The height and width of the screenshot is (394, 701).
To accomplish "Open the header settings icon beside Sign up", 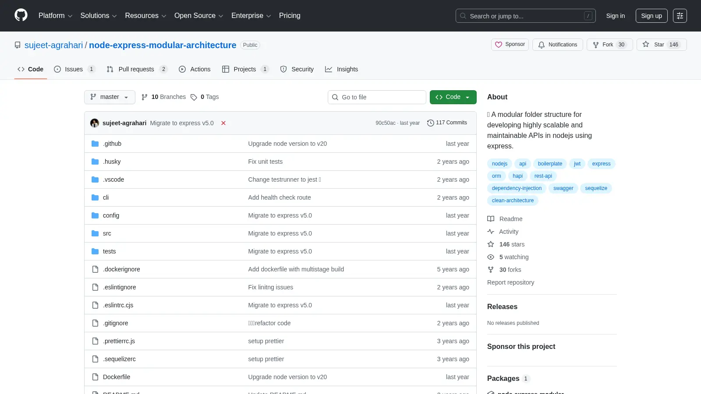I will [680, 16].
